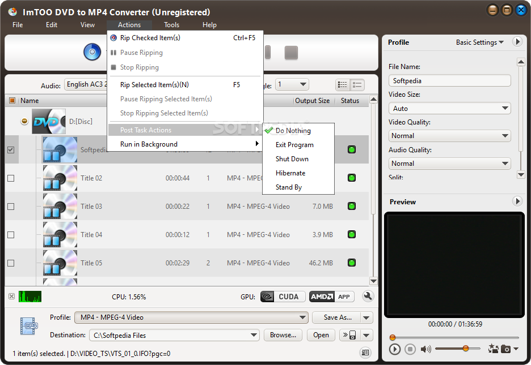Click the gray stop button in toolbar

(291, 53)
